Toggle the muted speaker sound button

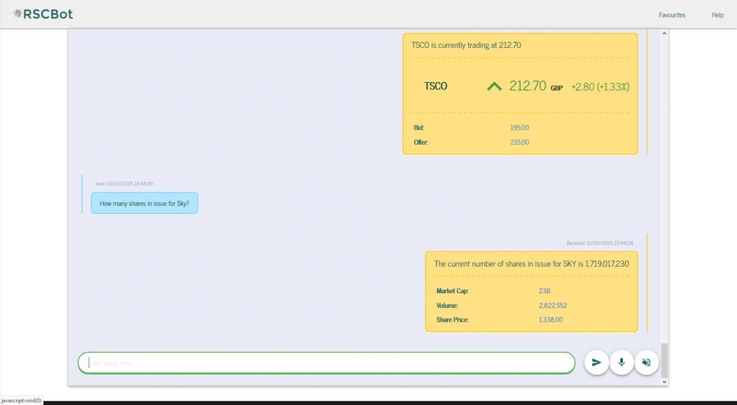[647, 362]
